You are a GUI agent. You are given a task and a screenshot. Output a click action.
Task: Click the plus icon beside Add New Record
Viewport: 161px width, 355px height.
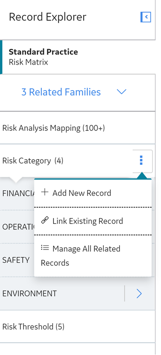pyautogui.click(x=45, y=193)
